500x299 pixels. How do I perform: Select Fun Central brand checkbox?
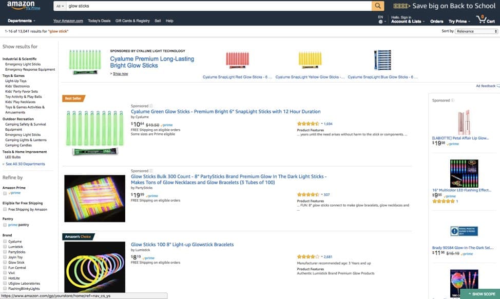[5, 268]
